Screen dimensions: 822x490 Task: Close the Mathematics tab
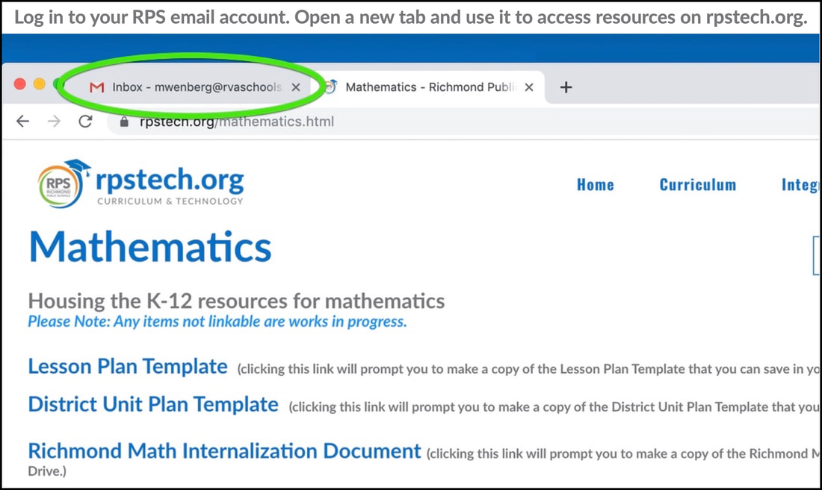click(529, 87)
